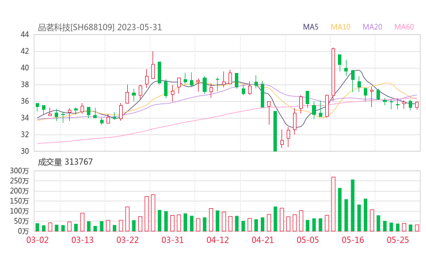Select the long green candlestick dropping to 30
Image resolution: width=426 pixels, height=253 pixels.
[x=275, y=131]
